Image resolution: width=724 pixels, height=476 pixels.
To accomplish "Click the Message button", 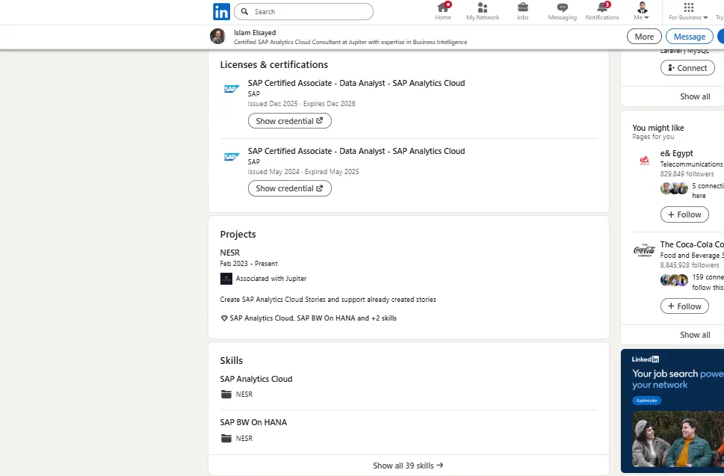I will pyautogui.click(x=689, y=37).
